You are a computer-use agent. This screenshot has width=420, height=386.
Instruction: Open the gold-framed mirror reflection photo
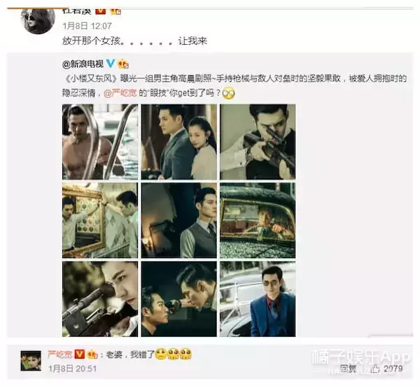coord(100,220)
